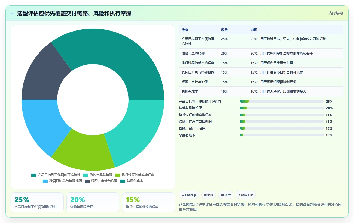Image resolution: width=354 pixels, height=223 pixels.
Task: Click the 占比结构 tag in the header
Action: [x=336, y=13]
